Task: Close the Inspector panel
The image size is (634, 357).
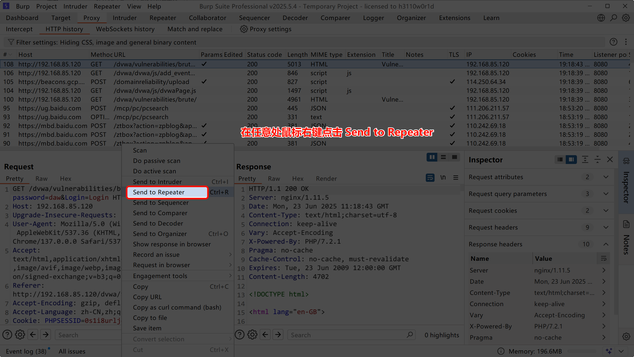Action: click(x=610, y=159)
